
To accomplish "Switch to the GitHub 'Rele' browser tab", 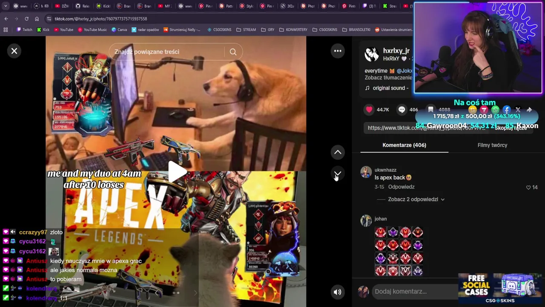I will pos(83,6).
